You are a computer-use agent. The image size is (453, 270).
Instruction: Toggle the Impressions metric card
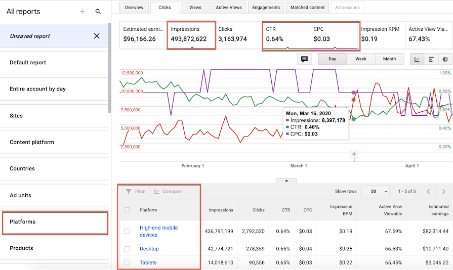[191, 35]
